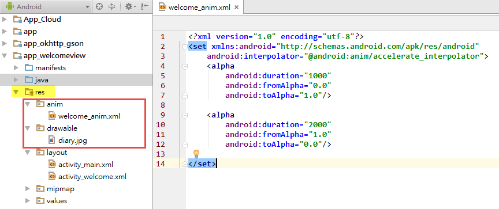Select the app_welcomeview folder icon
499x209 pixels.
point(17,56)
